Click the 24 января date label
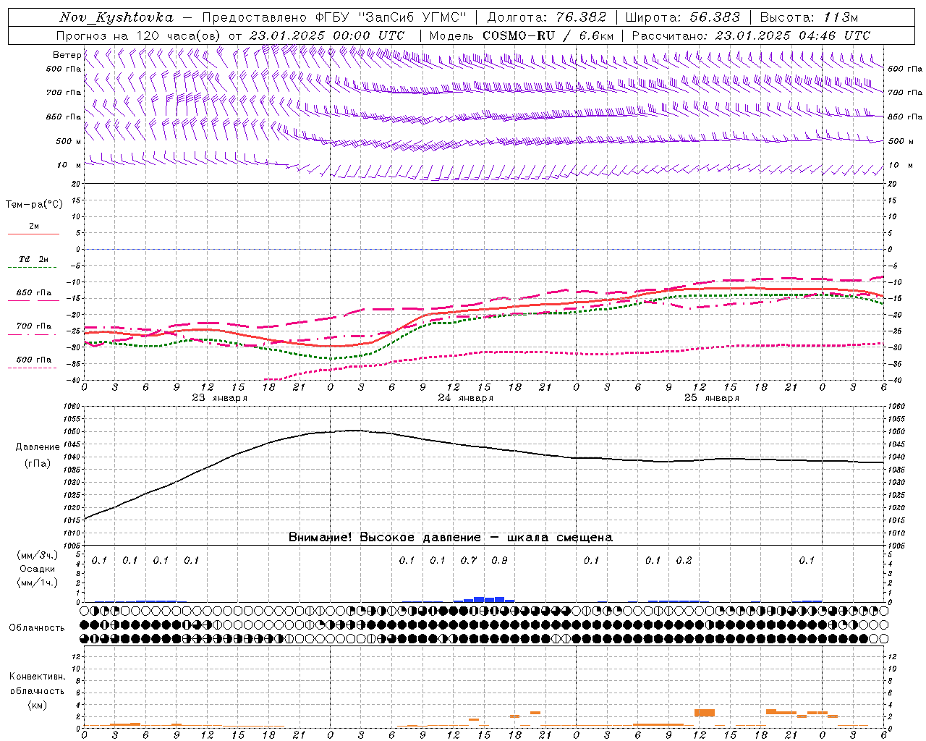The image size is (926, 741). [x=465, y=398]
